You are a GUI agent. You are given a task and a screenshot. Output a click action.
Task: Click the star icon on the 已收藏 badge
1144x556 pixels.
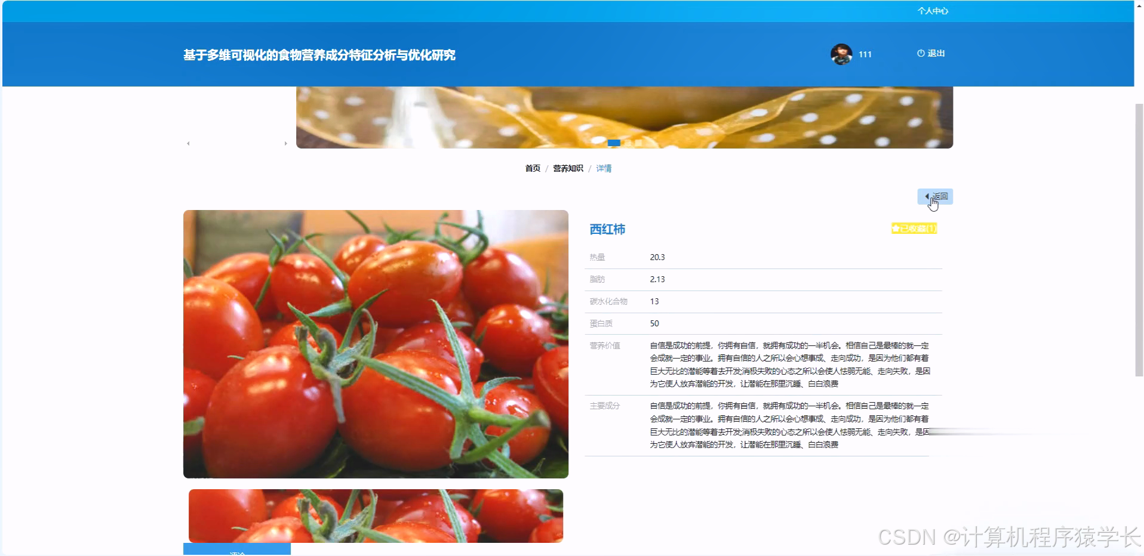[896, 228]
